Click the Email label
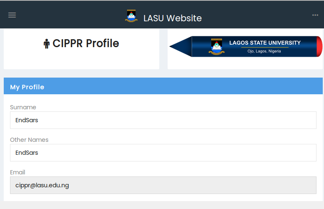Viewport: 324px width, 209px height. click(18, 172)
